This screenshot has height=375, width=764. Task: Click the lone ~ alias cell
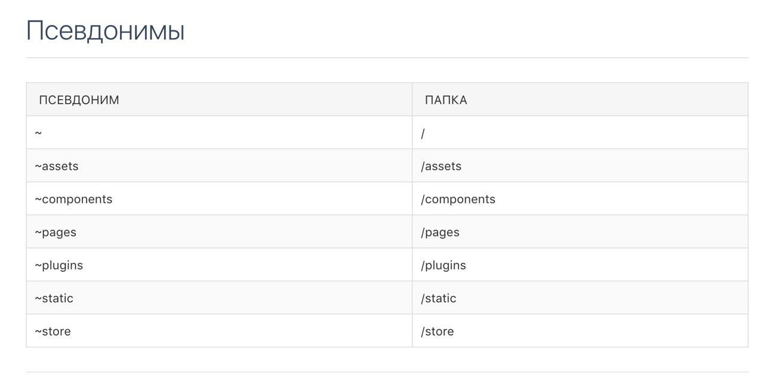pyautogui.click(x=219, y=132)
